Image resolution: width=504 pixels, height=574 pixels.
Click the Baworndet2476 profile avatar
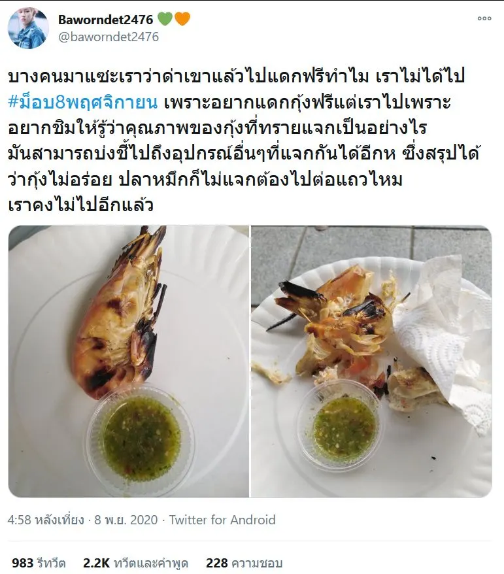(28, 28)
